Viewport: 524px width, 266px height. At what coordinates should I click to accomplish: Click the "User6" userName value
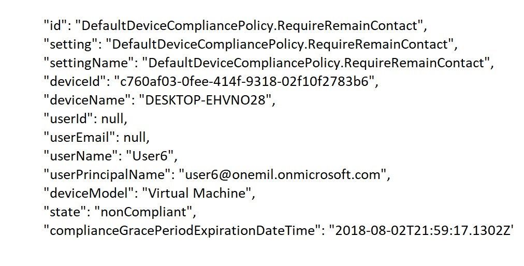149,156
